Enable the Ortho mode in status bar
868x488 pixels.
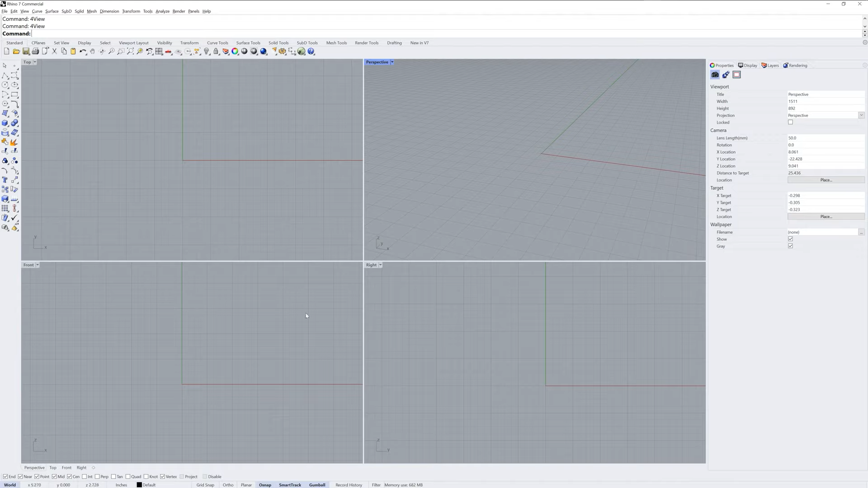pyautogui.click(x=228, y=484)
